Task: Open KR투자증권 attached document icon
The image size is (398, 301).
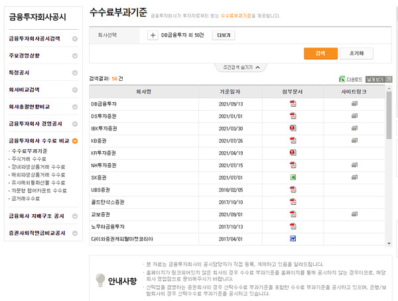Action: coord(293,152)
